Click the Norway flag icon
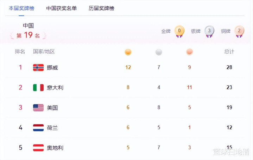This screenshot has height=160, width=253. [38, 67]
